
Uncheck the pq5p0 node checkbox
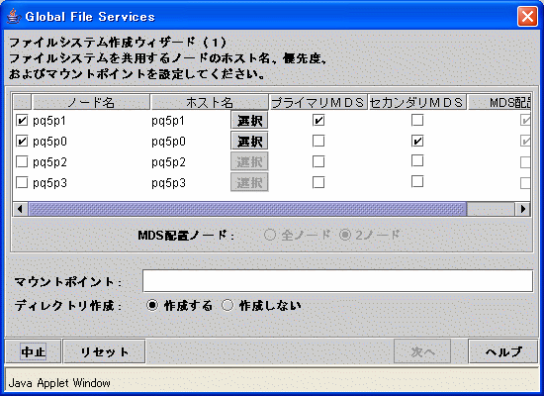[22, 142]
